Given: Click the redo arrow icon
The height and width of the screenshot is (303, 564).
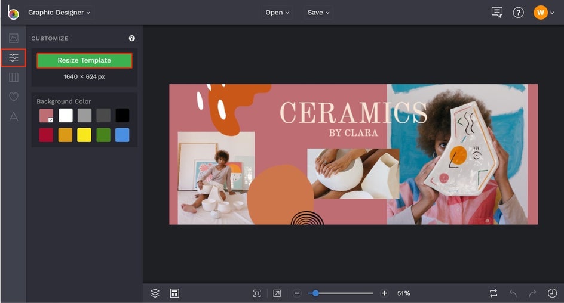Looking at the screenshot, I should tap(532, 293).
